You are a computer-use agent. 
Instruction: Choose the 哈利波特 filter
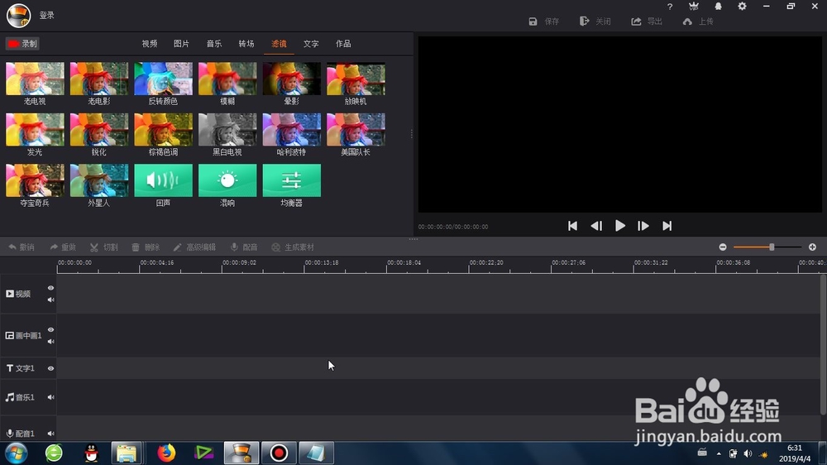(x=292, y=129)
